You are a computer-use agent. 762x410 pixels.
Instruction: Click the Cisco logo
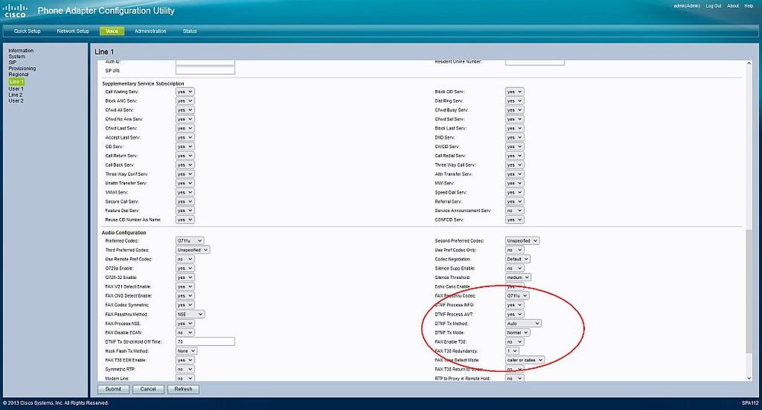click(x=15, y=11)
